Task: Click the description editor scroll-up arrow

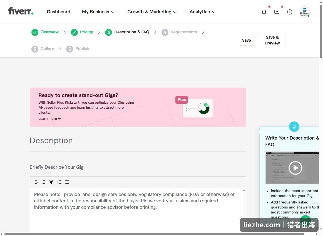Action: (x=244, y=191)
